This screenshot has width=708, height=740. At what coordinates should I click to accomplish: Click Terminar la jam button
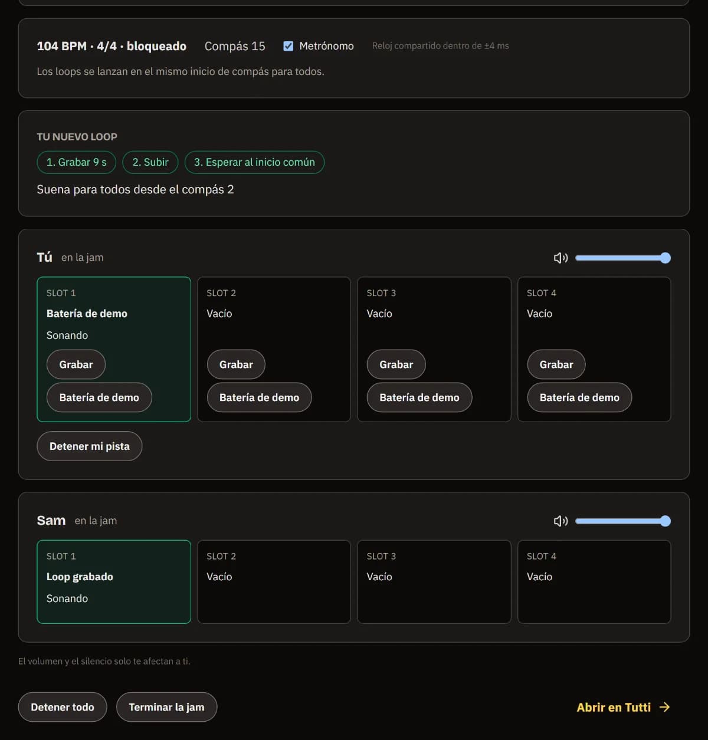point(166,707)
